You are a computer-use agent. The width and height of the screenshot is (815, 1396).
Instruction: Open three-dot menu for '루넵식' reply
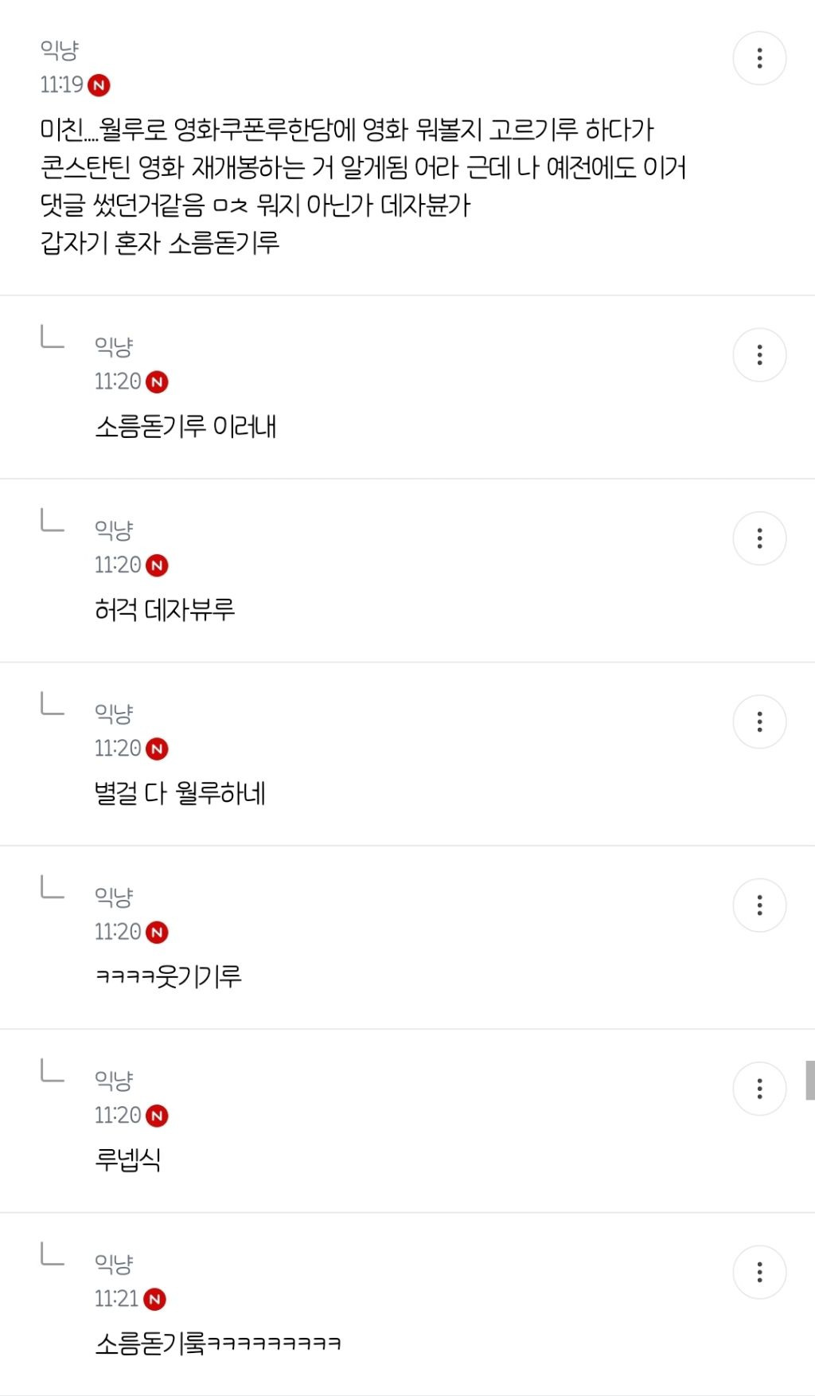pyautogui.click(x=759, y=1089)
